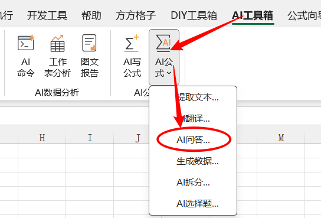Select the AI工具箱 ribbon tab
Viewport: 321px width, 218px height.
253,15
